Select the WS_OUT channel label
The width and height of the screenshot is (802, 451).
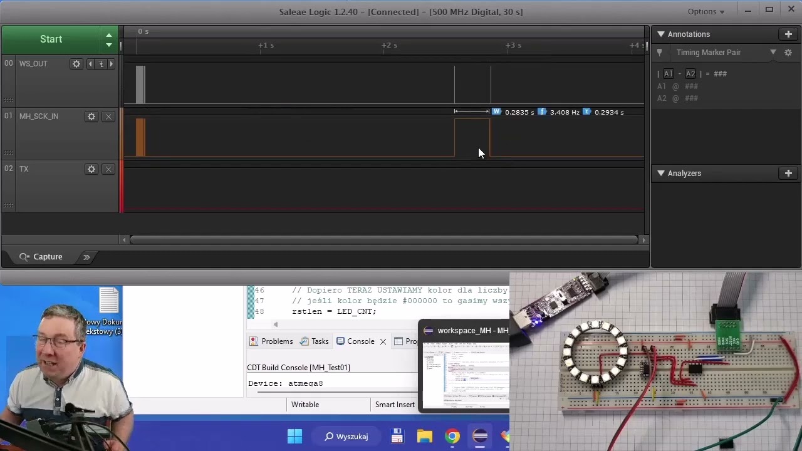pyautogui.click(x=33, y=64)
